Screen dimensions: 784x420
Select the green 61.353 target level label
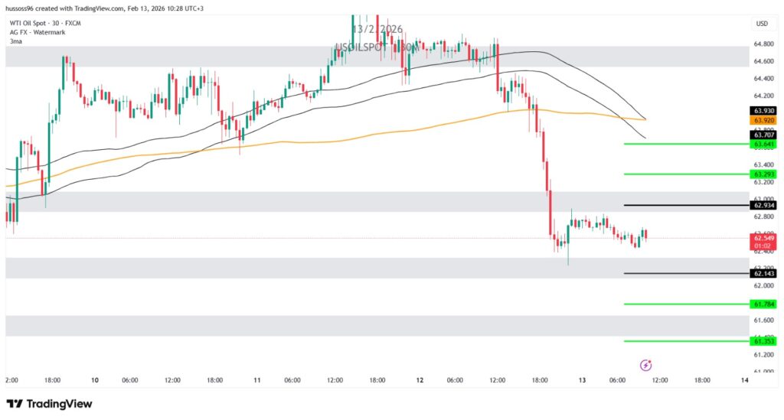pos(764,341)
